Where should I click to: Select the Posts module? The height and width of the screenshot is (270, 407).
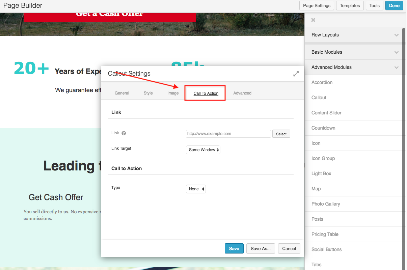354,219
